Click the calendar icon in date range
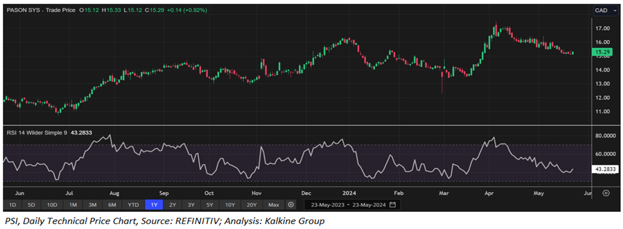 pos(392,205)
